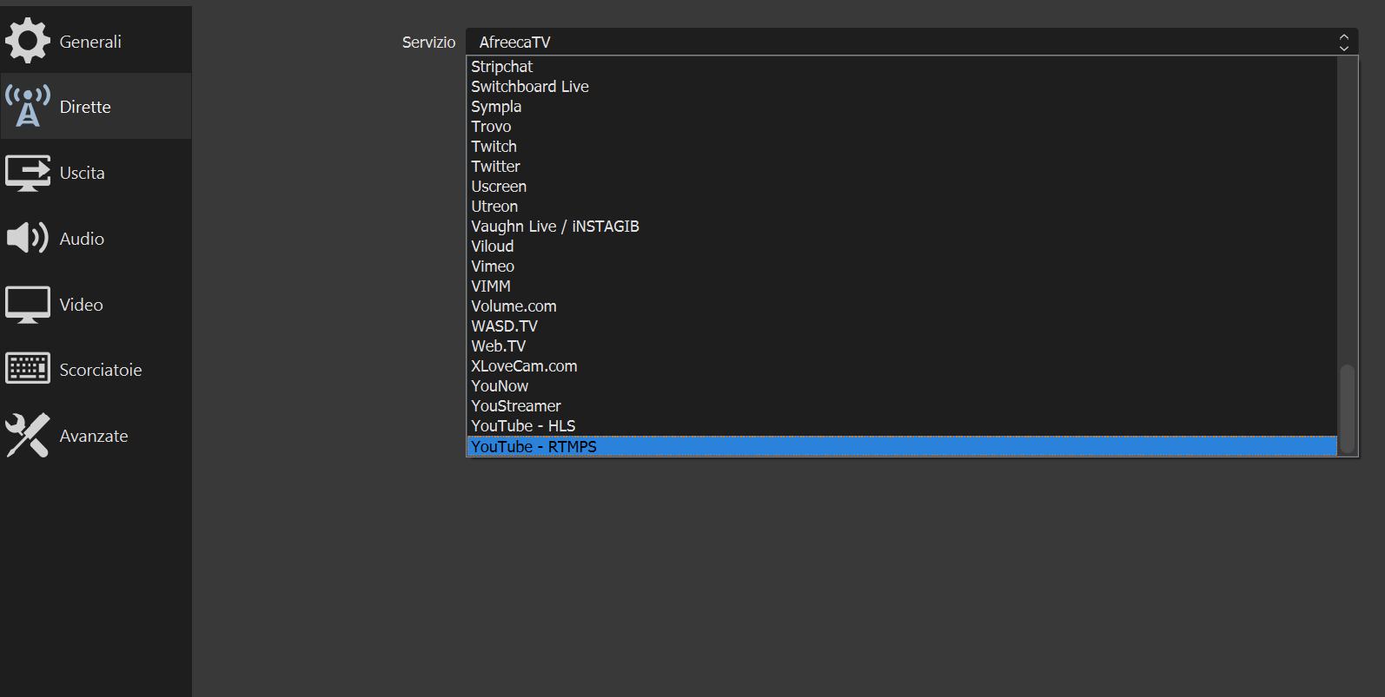Pick Trovo as streaming service
Screen dimensions: 1385x697
click(x=902, y=127)
